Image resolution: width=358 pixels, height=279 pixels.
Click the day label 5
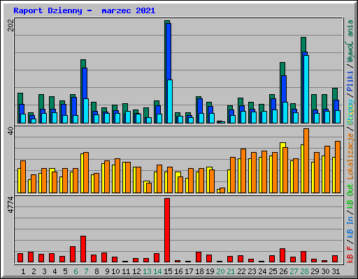[65, 271]
